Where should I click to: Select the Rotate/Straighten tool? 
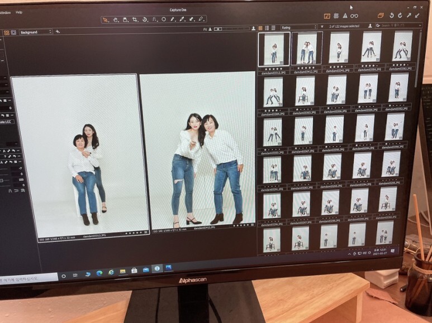click(x=145, y=20)
